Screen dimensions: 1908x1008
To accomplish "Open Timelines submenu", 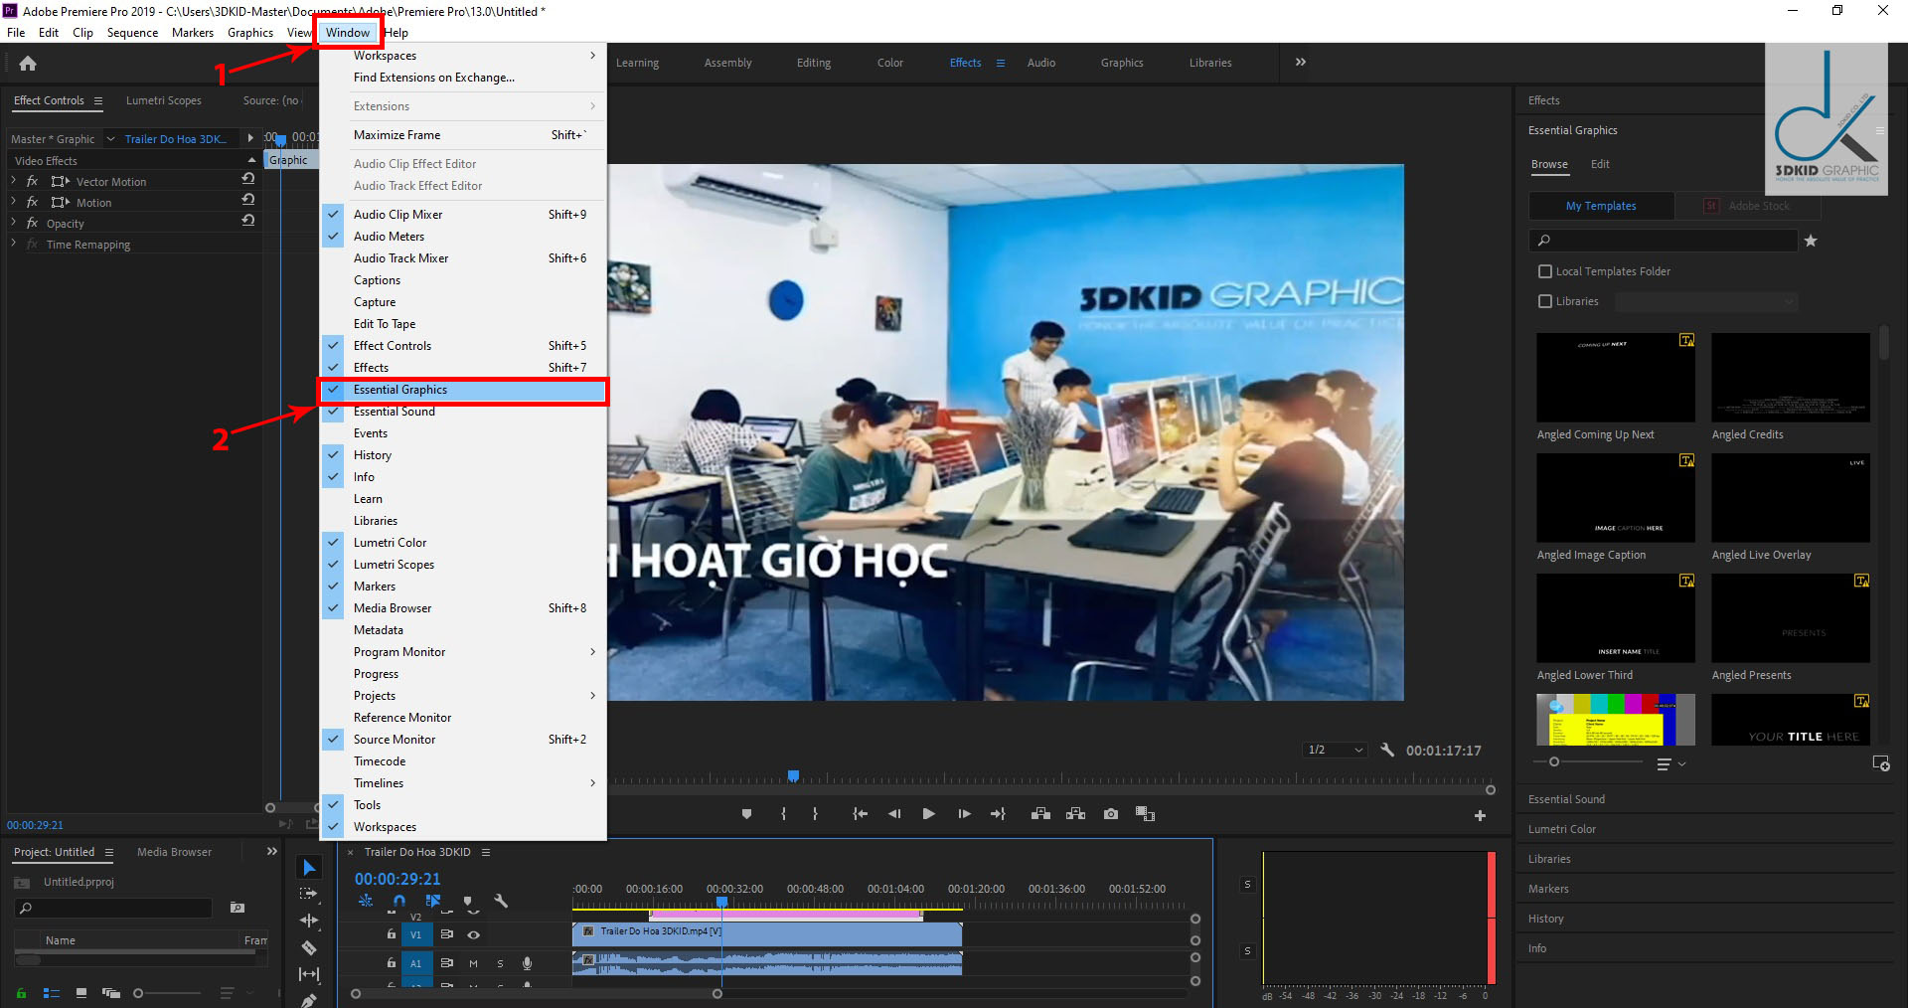I will (463, 783).
